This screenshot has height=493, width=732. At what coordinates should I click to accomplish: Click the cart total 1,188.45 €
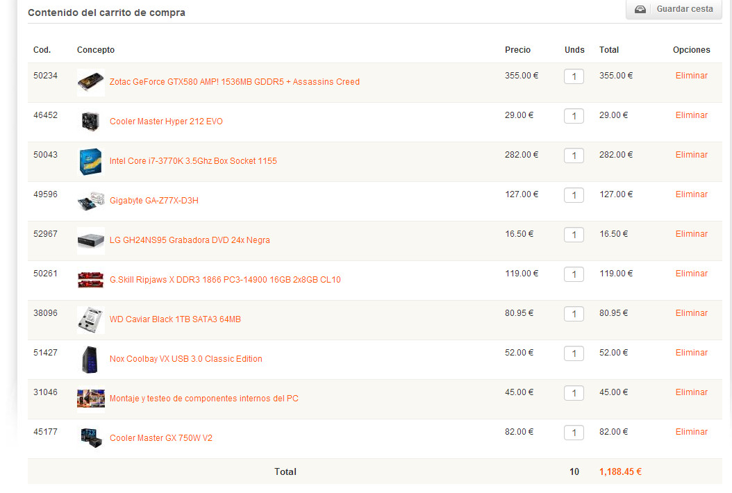(620, 472)
